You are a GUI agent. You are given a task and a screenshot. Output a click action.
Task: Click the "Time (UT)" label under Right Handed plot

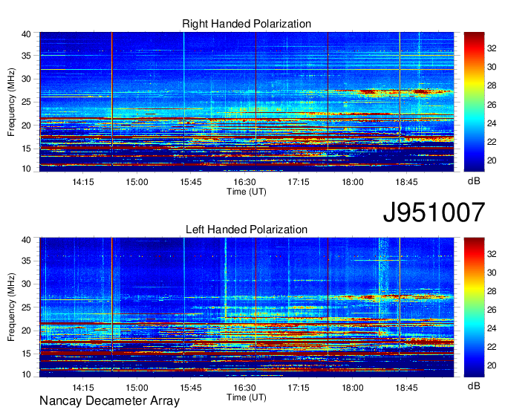click(x=247, y=192)
